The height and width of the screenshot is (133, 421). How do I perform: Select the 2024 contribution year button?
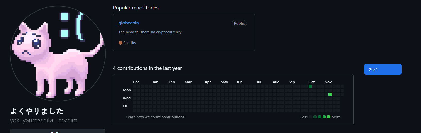click(x=383, y=69)
